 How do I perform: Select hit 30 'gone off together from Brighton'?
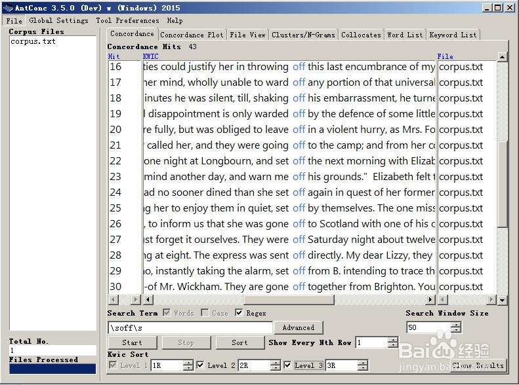pyautogui.click(x=289, y=287)
